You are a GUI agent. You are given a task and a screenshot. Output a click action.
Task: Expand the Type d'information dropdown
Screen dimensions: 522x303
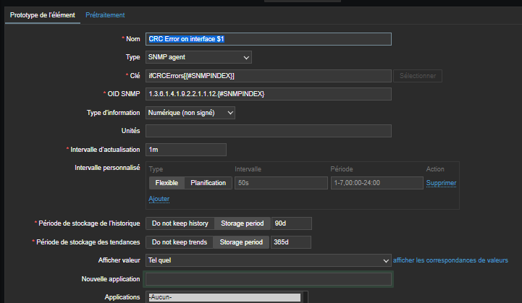(x=190, y=113)
